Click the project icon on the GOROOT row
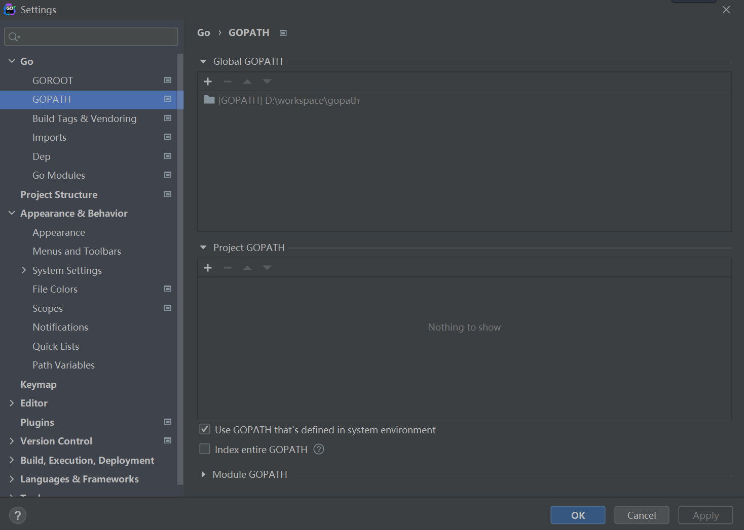The image size is (744, 530). point(168,80)
